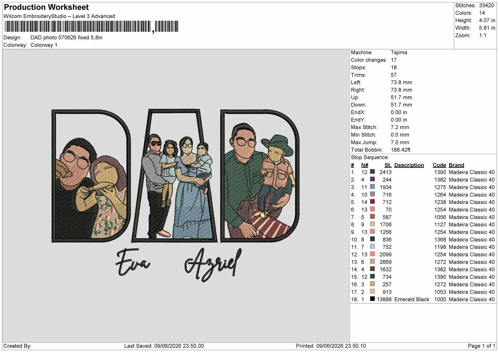
Task: Click the Max Stitch value 7.2 mm
Action: 400,127
